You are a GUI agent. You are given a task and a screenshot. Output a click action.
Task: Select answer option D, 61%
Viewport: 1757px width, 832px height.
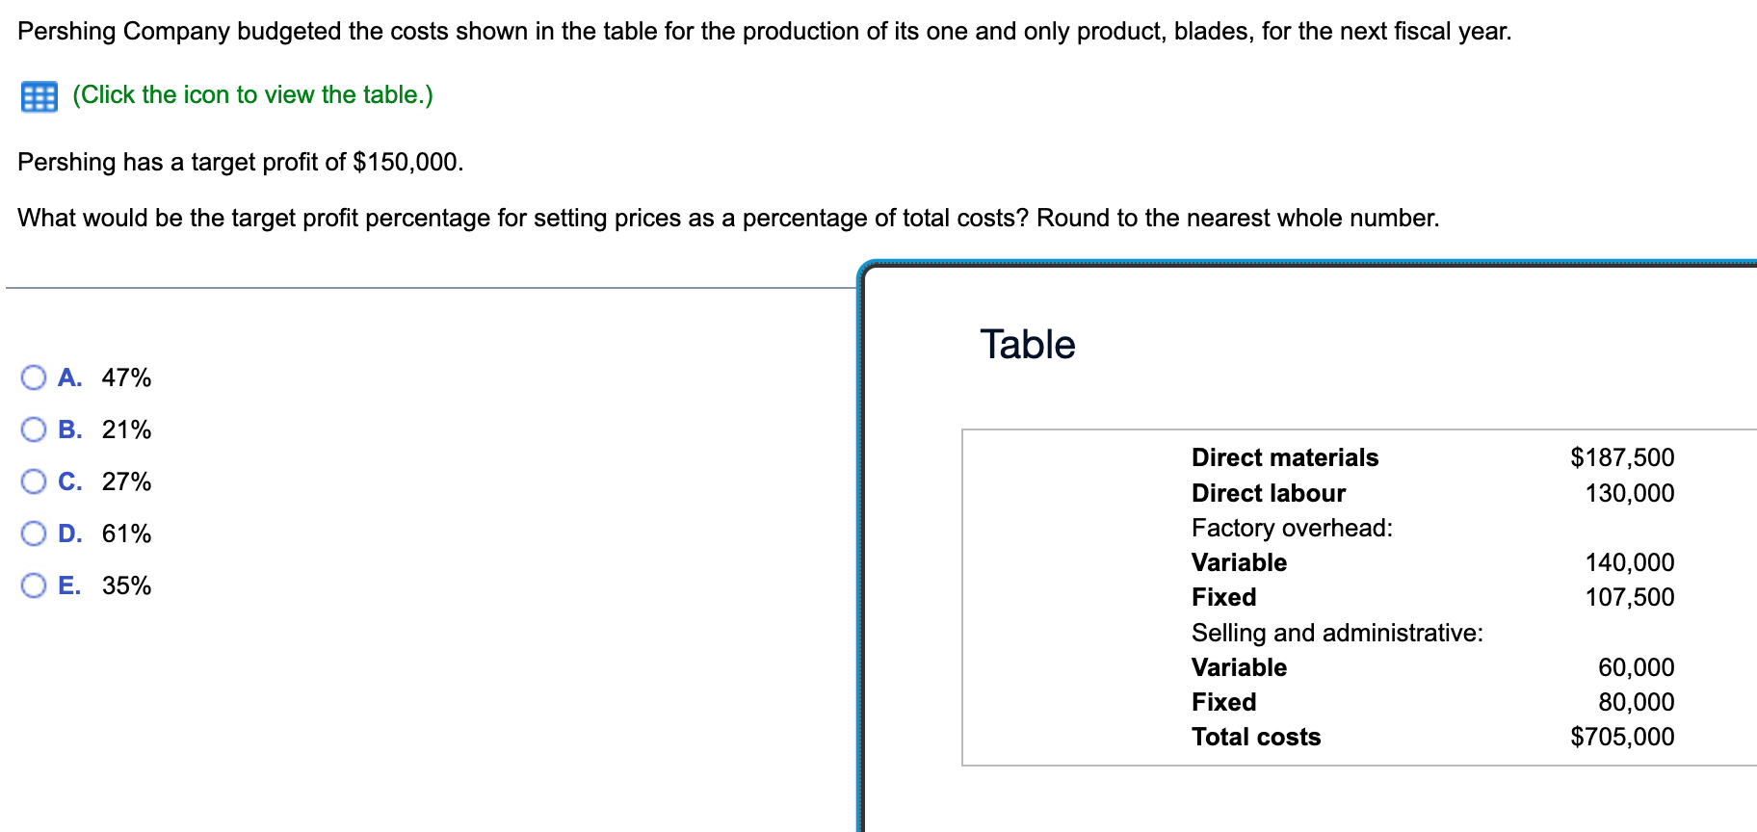click(33, 534)
